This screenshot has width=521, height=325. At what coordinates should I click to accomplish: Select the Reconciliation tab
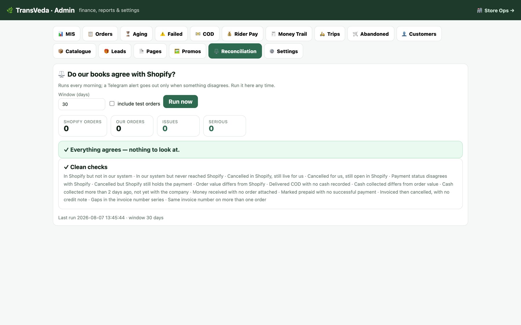pyautogui.click(x=235, y=51)
